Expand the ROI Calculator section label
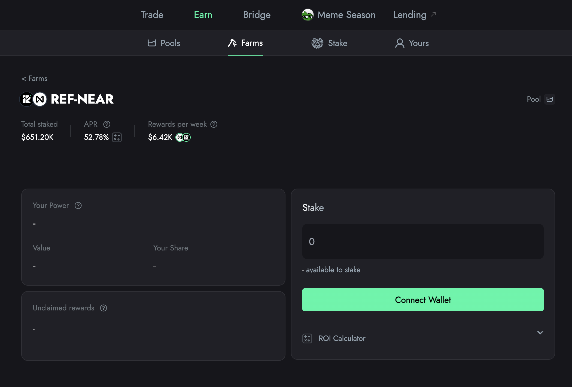Image resolution: width=572 pixels, height=387 pixels. (x=342, y=338)
